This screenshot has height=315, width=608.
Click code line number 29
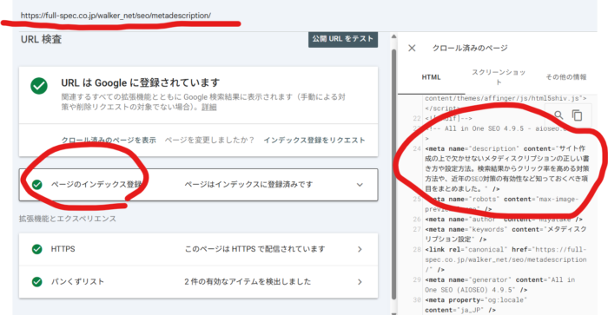(417, 279)
